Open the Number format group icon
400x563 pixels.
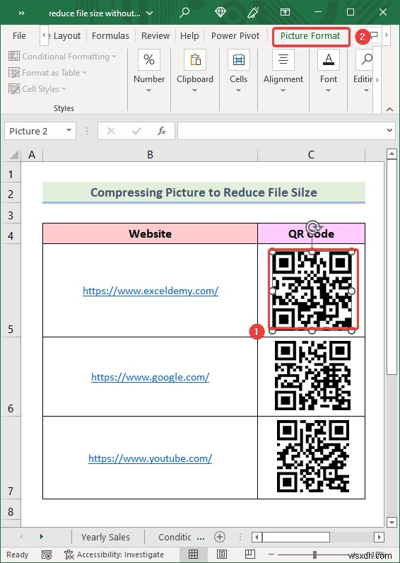(149, 59)
